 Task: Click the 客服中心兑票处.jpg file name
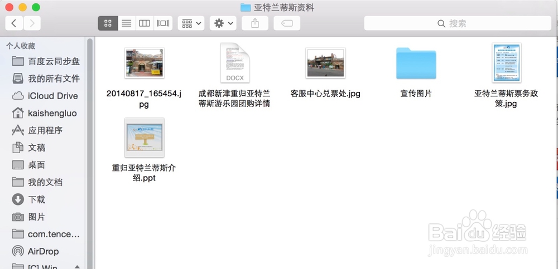(325, 94)
